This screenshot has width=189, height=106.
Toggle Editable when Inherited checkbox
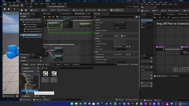pyautogui.click(x=115, y=31)
